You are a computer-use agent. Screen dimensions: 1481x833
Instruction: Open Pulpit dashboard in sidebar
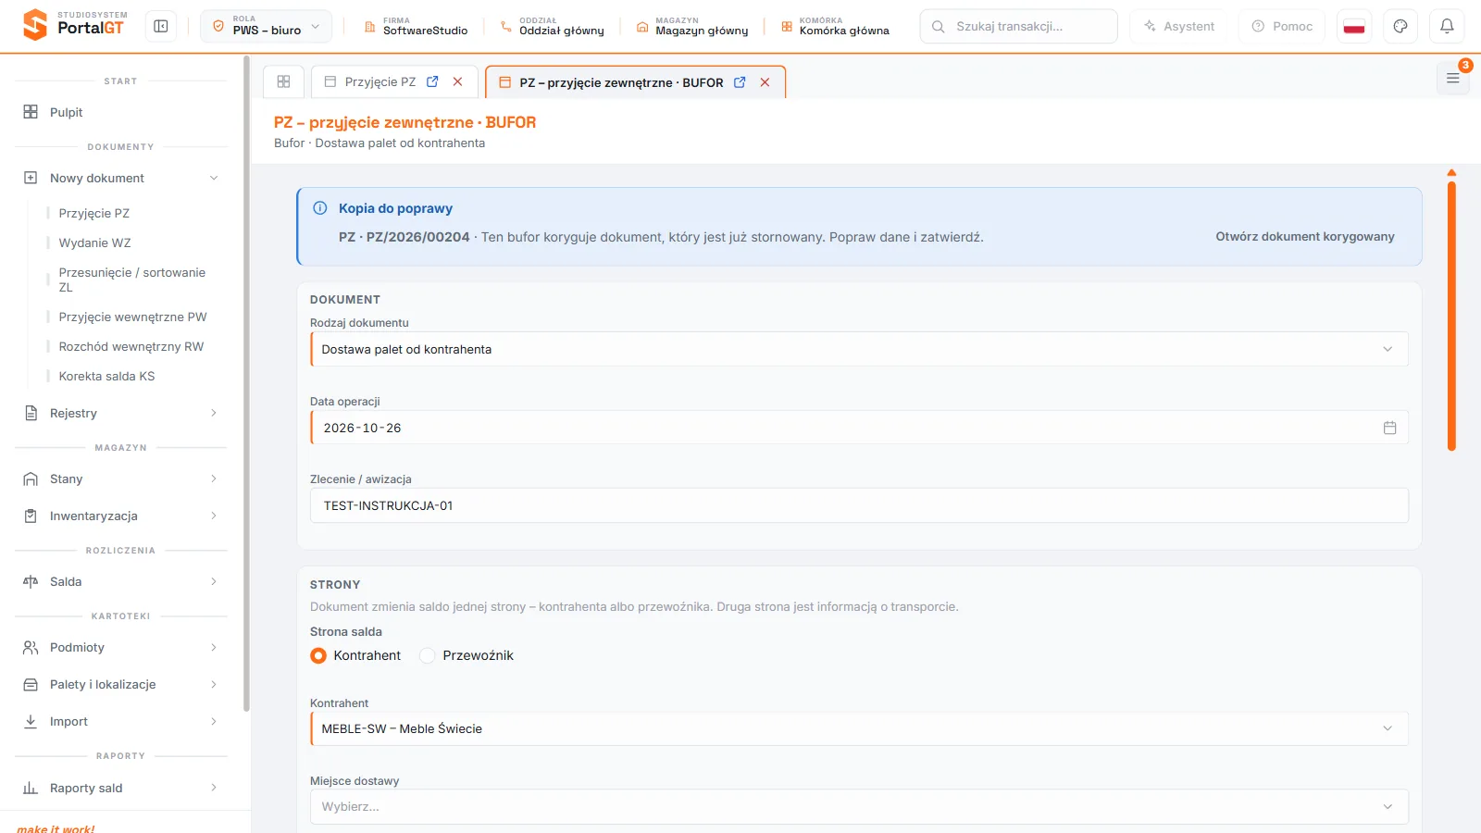121,112
